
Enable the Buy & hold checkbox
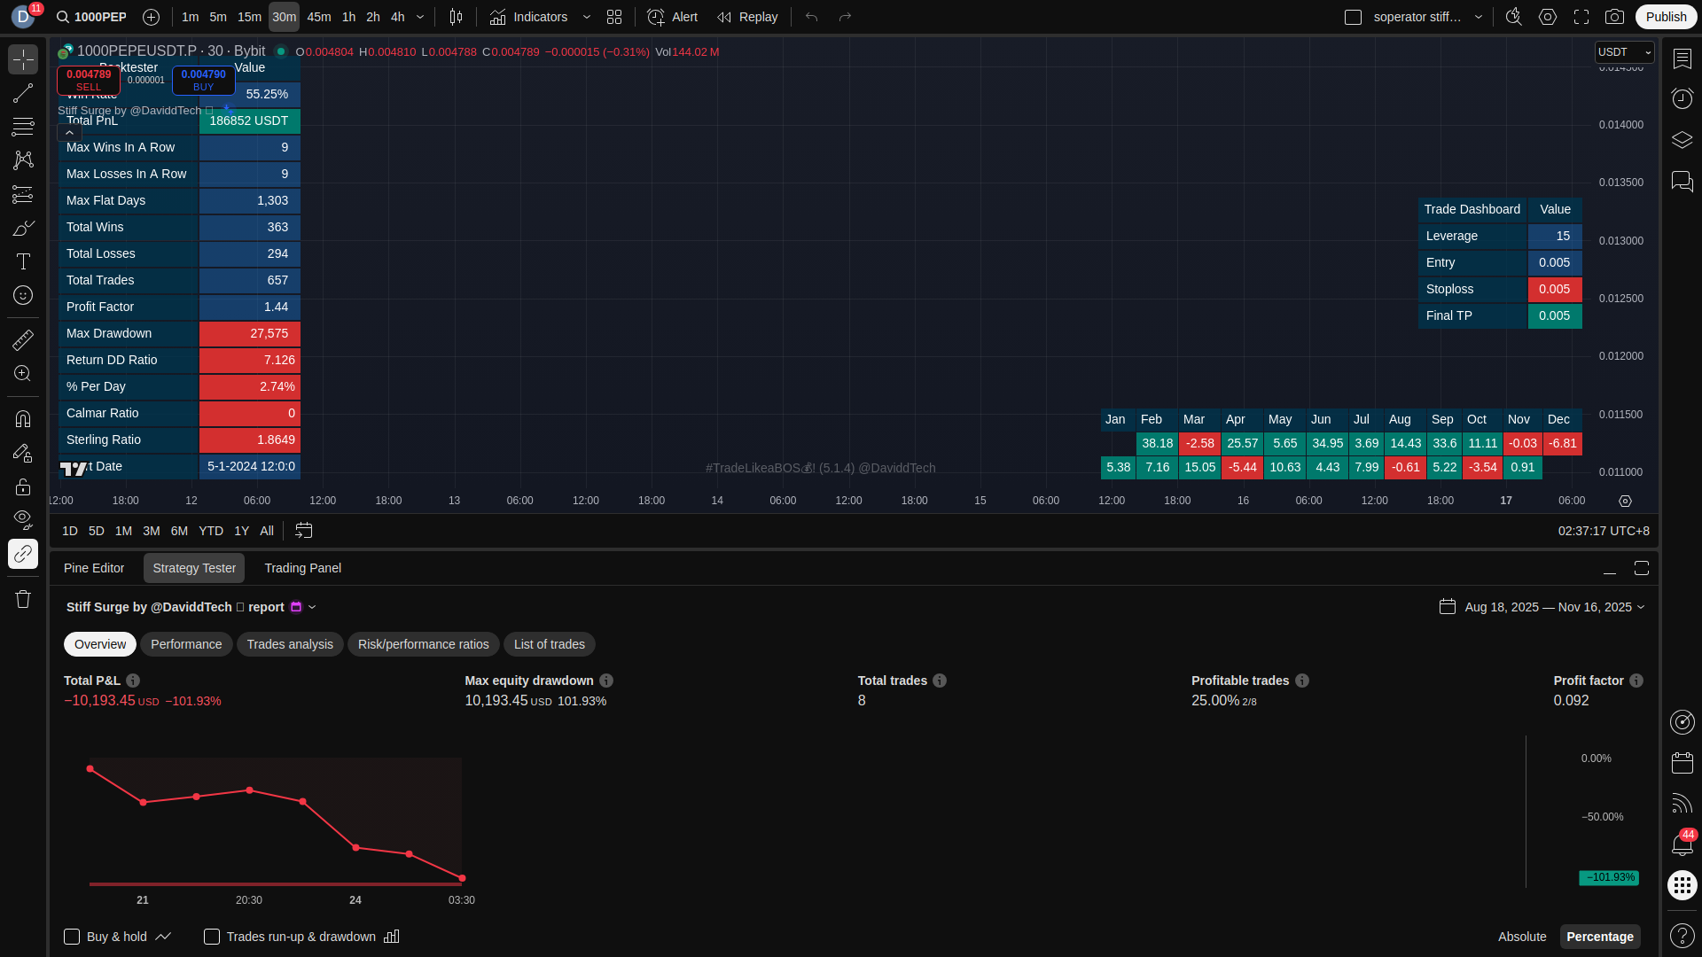pyautogui.click(x=72, y=937)
